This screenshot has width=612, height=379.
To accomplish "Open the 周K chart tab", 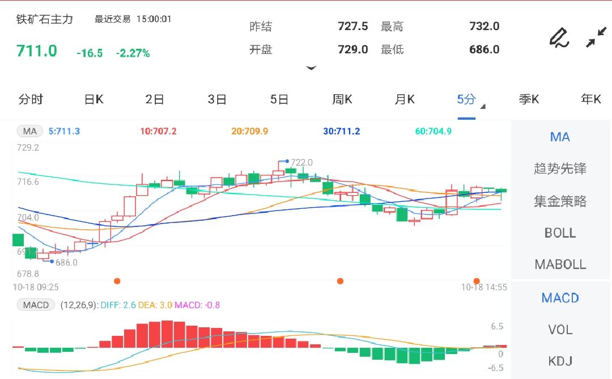I will (x=342, y=99).
